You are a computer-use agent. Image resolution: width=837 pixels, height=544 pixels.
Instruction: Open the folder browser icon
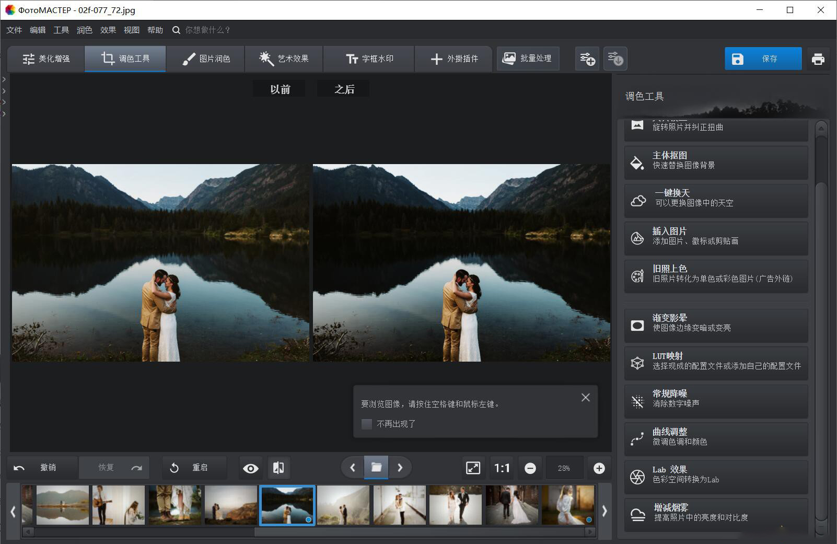[377, 467]
